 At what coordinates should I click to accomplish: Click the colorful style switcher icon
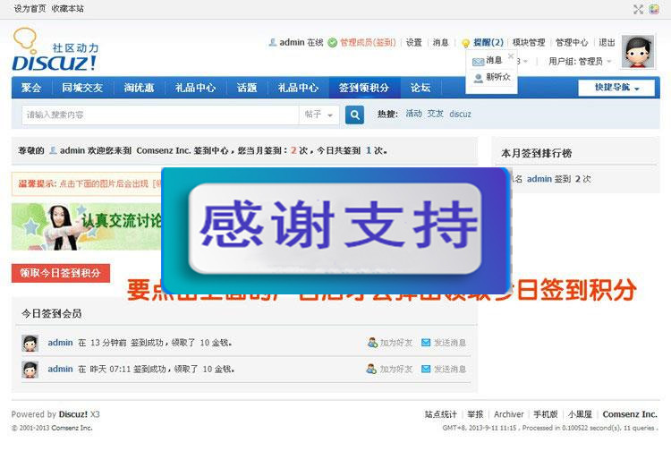(654, 9)
